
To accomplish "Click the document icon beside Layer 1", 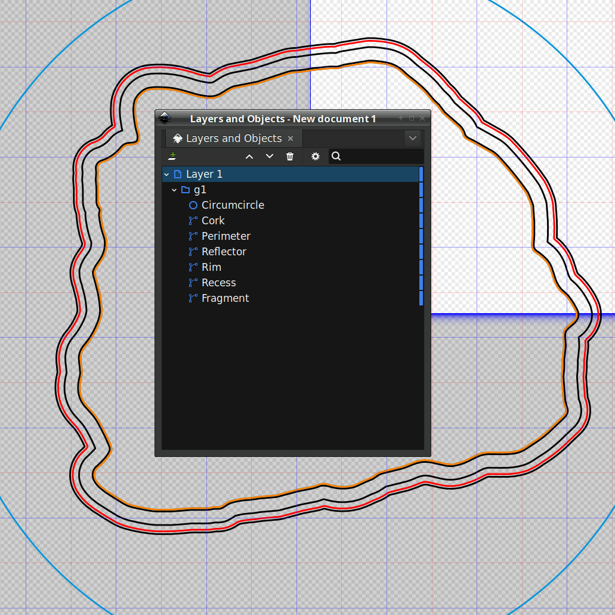I will point(178,174).
